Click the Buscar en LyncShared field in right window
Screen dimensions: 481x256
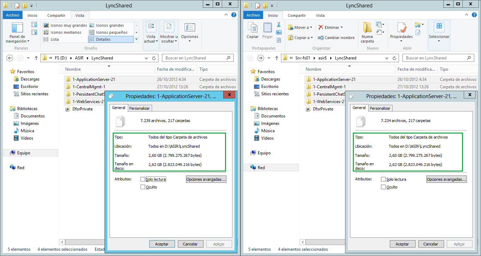pyautogui.click(x=439, y=58)
